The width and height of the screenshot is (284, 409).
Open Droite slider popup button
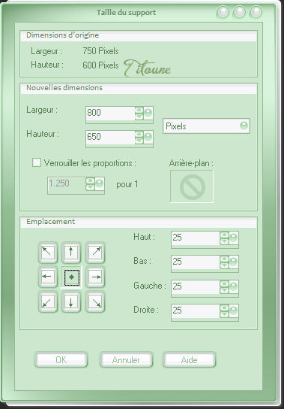233,311
